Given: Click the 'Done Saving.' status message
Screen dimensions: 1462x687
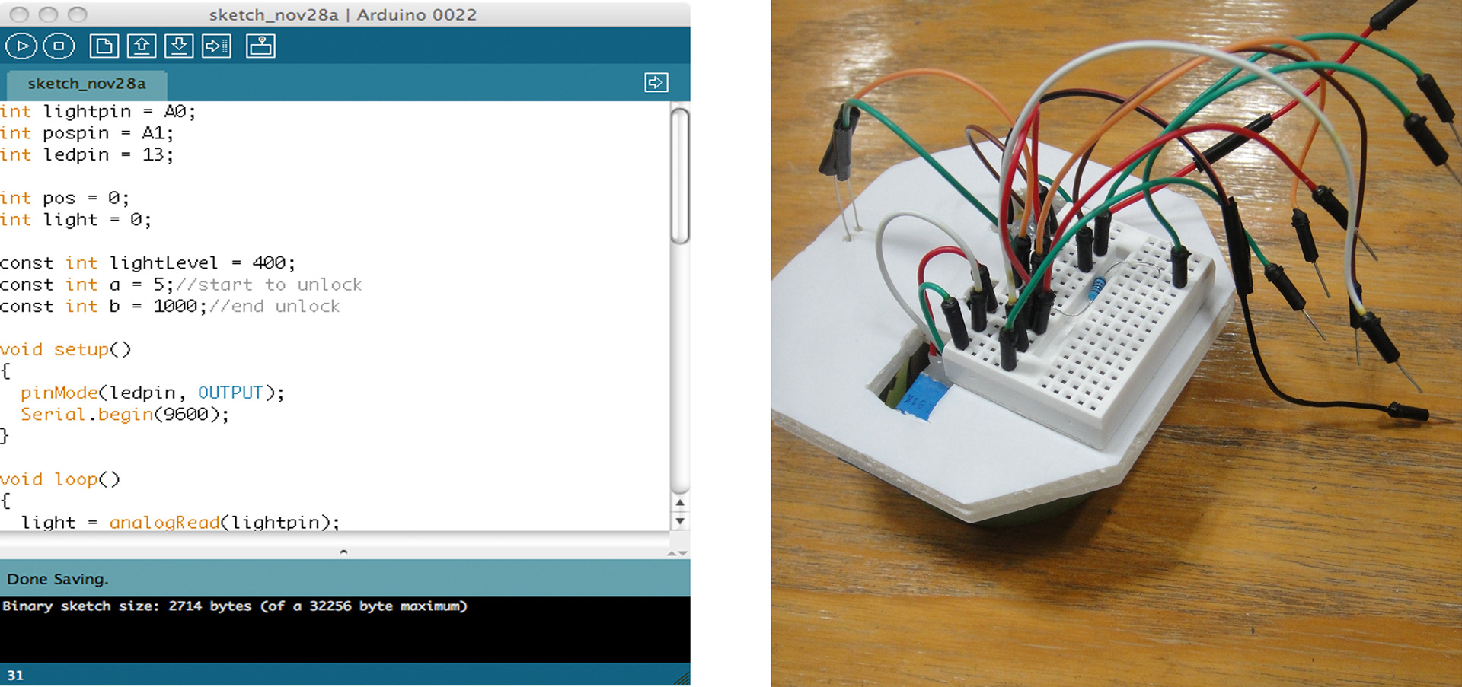Looking at the screenshot, I should pos(58,579).
